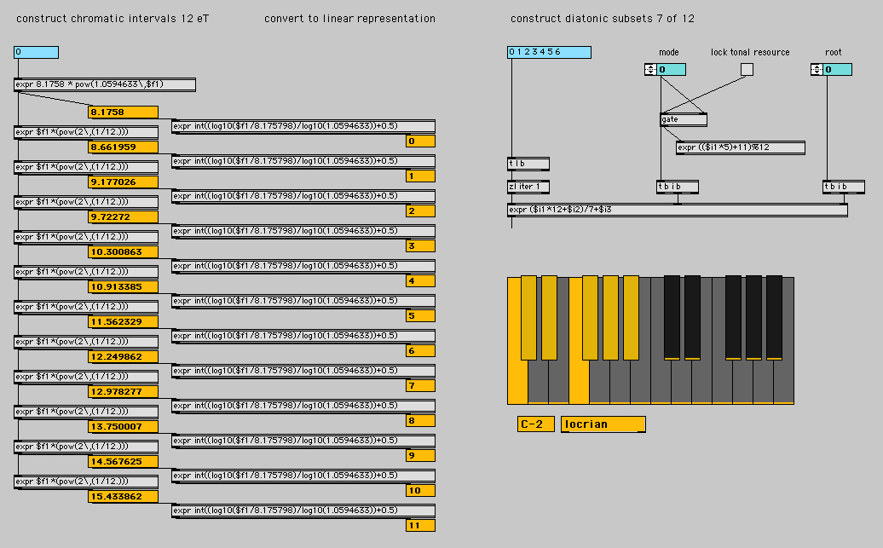Select the root number box value
This screenshot has height=548, width=883.
pos(837,69)
